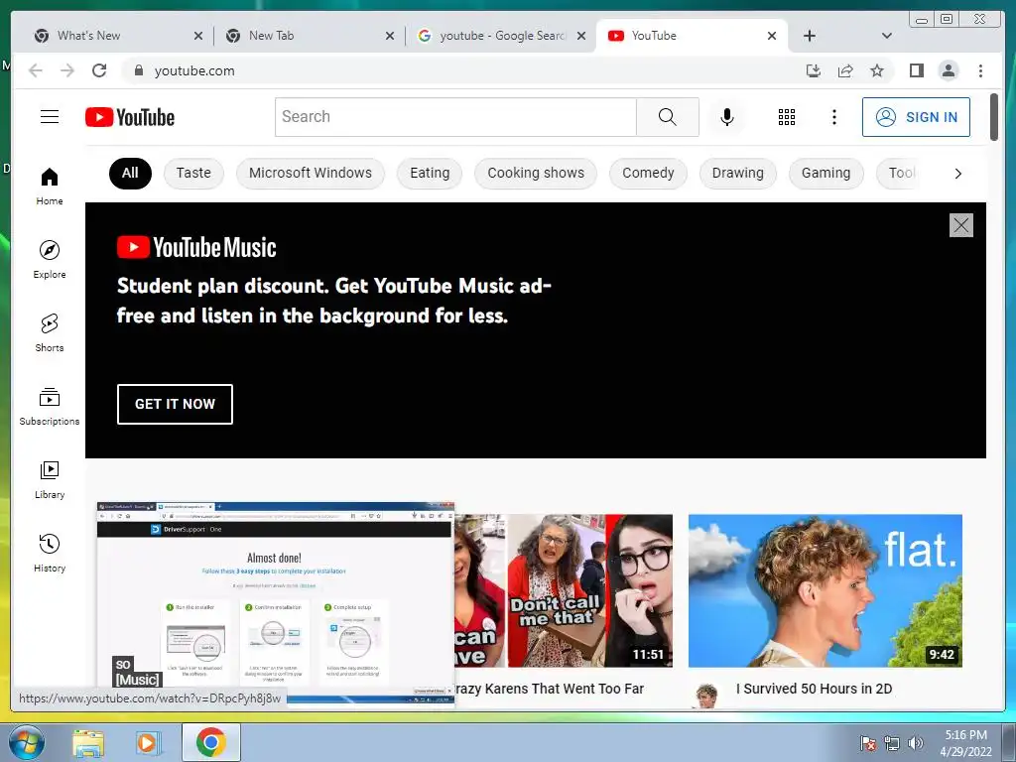Image resolution: width=1016 pixels, height=762 pixels.
Task: Click GET IT NOW button
Action: 175,404
